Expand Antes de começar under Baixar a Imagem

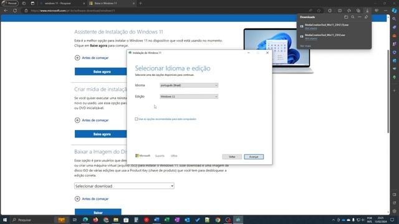pyautogui.click(x=92, y=198)
